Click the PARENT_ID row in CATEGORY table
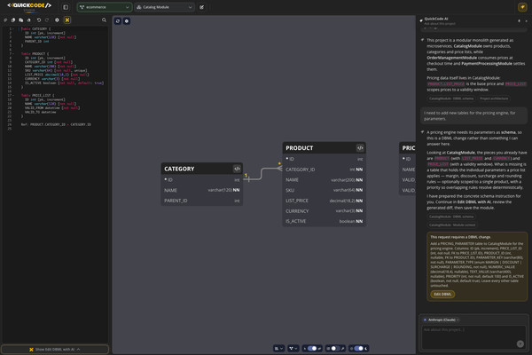 (x=202, y=201)
